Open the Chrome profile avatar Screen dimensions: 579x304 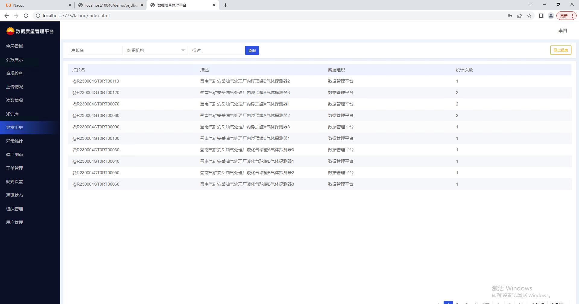(x=551, y=16)
